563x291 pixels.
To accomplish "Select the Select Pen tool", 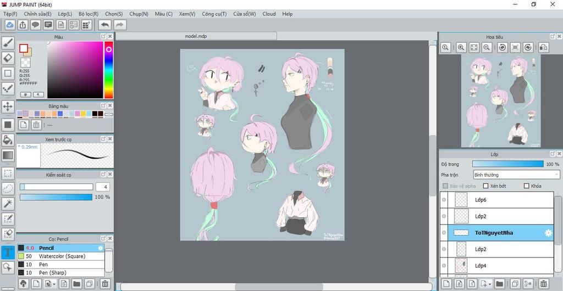I will coord(8,219).
